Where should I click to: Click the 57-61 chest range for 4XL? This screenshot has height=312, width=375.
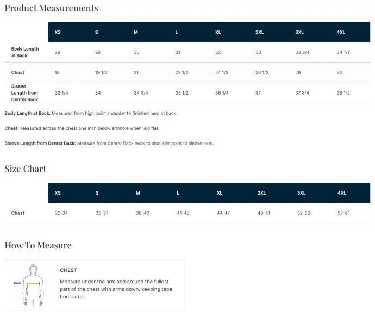point(343,213)
